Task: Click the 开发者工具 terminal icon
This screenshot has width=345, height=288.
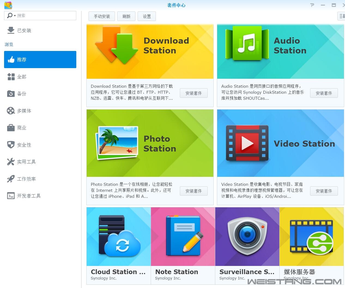Action: pyautogui.click(x=11, y=196)
